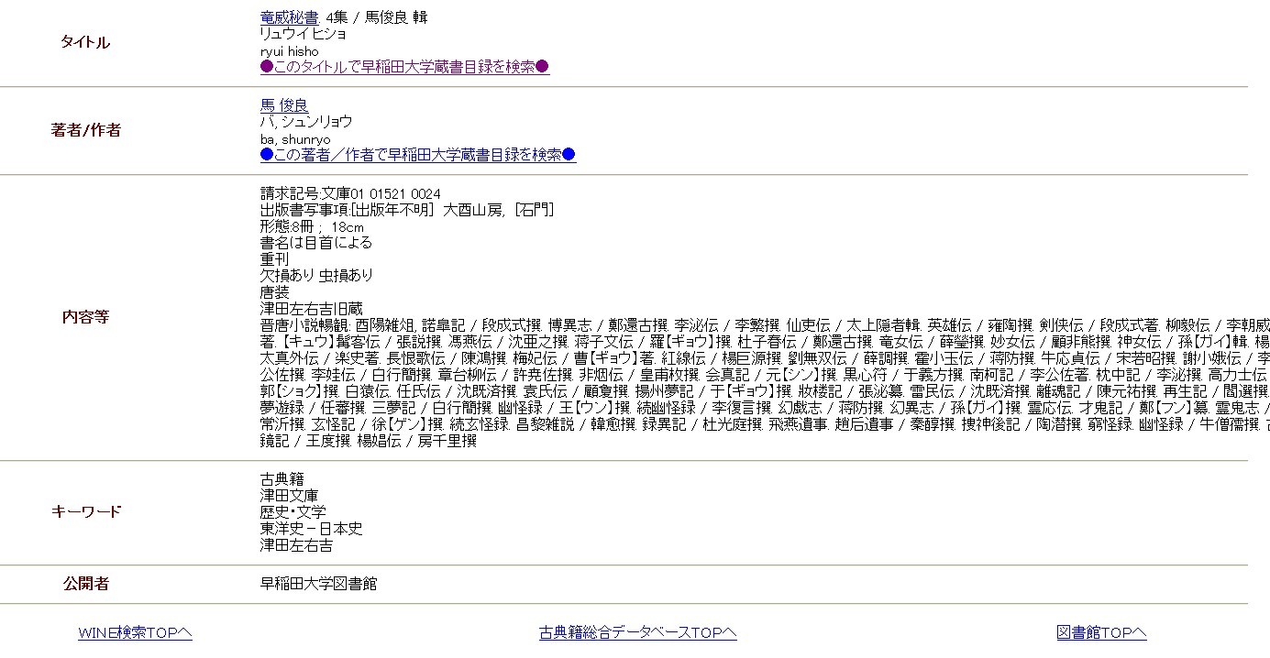The height and width of the screenshot is (658, 1270).
Task: Click the 津田文庫 keyword text
Action: tap(289, 495)
